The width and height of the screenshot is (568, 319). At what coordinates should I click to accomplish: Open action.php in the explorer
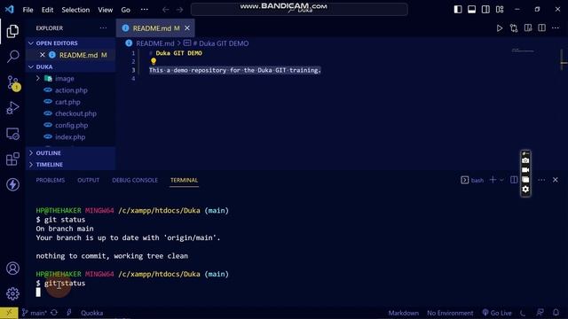pyautogui.click(x=71, y=90)
